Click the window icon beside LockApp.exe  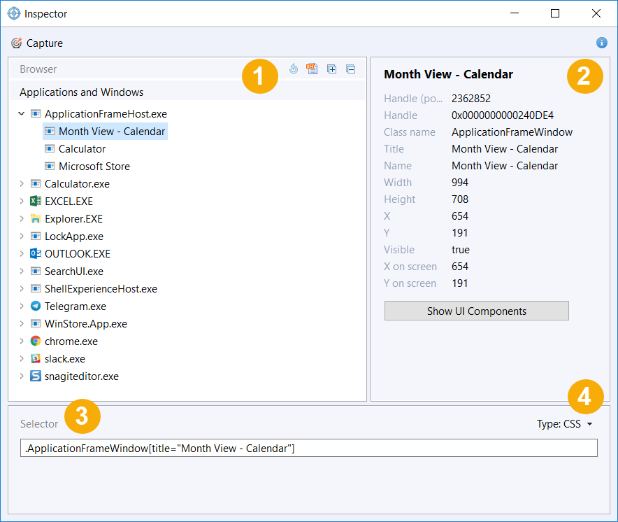tap(36, 236)
